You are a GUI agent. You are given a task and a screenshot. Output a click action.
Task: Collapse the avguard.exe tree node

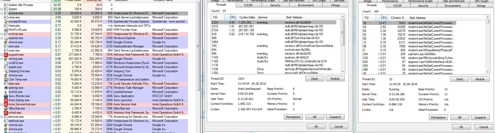[2, 55]
